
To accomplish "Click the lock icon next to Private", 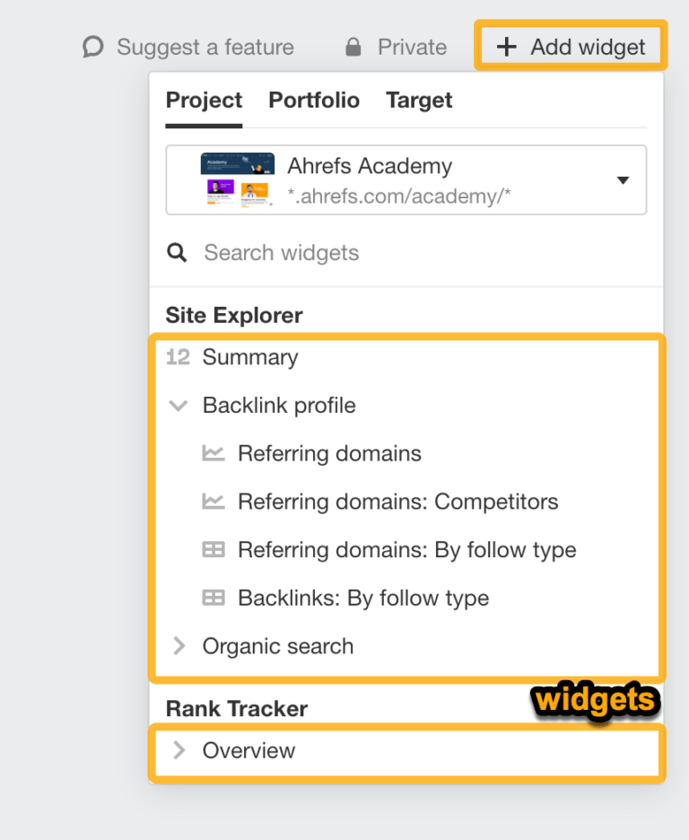I will coord(353,46).
